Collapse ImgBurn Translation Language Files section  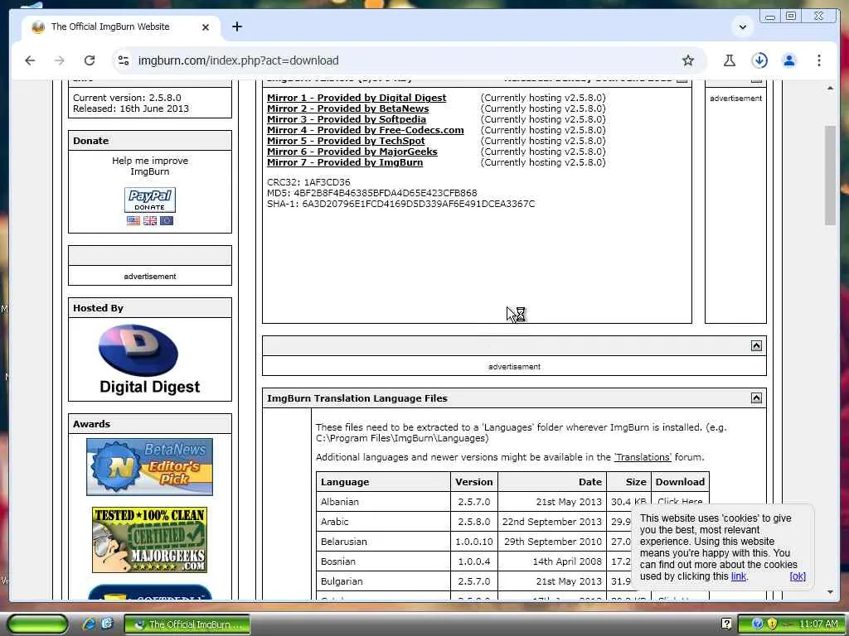point(756,398)
